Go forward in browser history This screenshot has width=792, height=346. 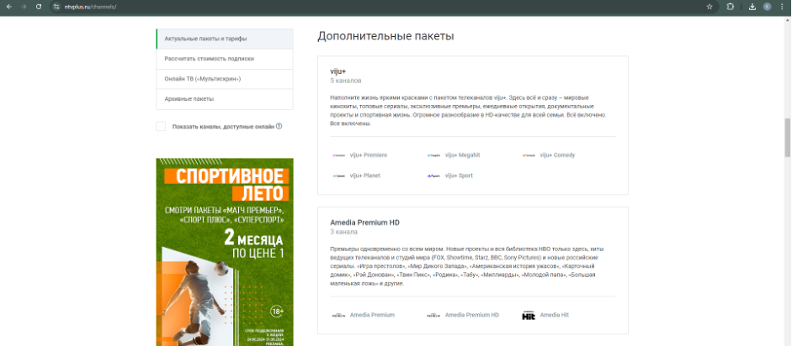[24, 7]
